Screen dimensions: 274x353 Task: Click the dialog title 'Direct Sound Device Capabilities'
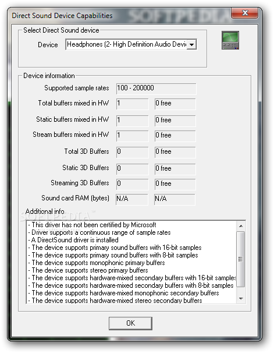pos(62,16)
